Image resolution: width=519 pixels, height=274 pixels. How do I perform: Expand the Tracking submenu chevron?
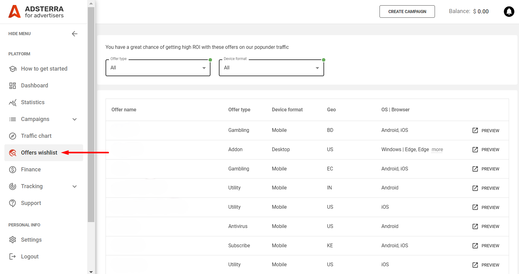click(x=74, y=186)
